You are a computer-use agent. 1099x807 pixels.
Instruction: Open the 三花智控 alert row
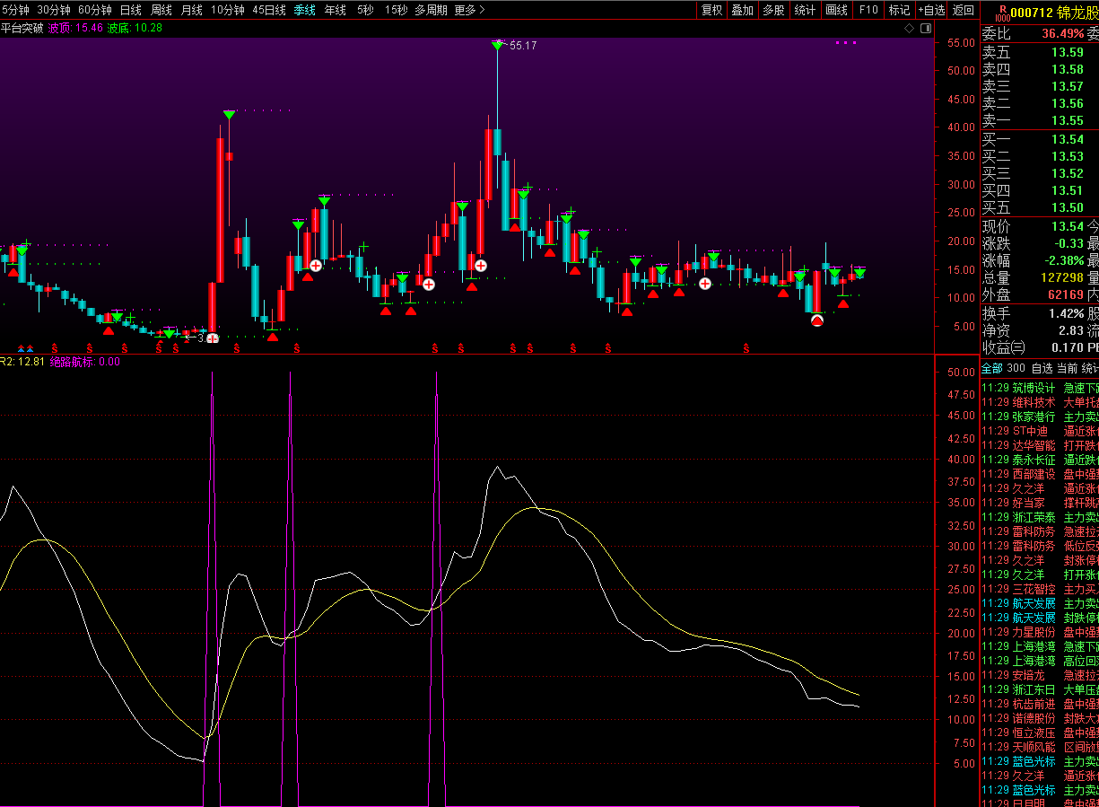coord(1039,589)
